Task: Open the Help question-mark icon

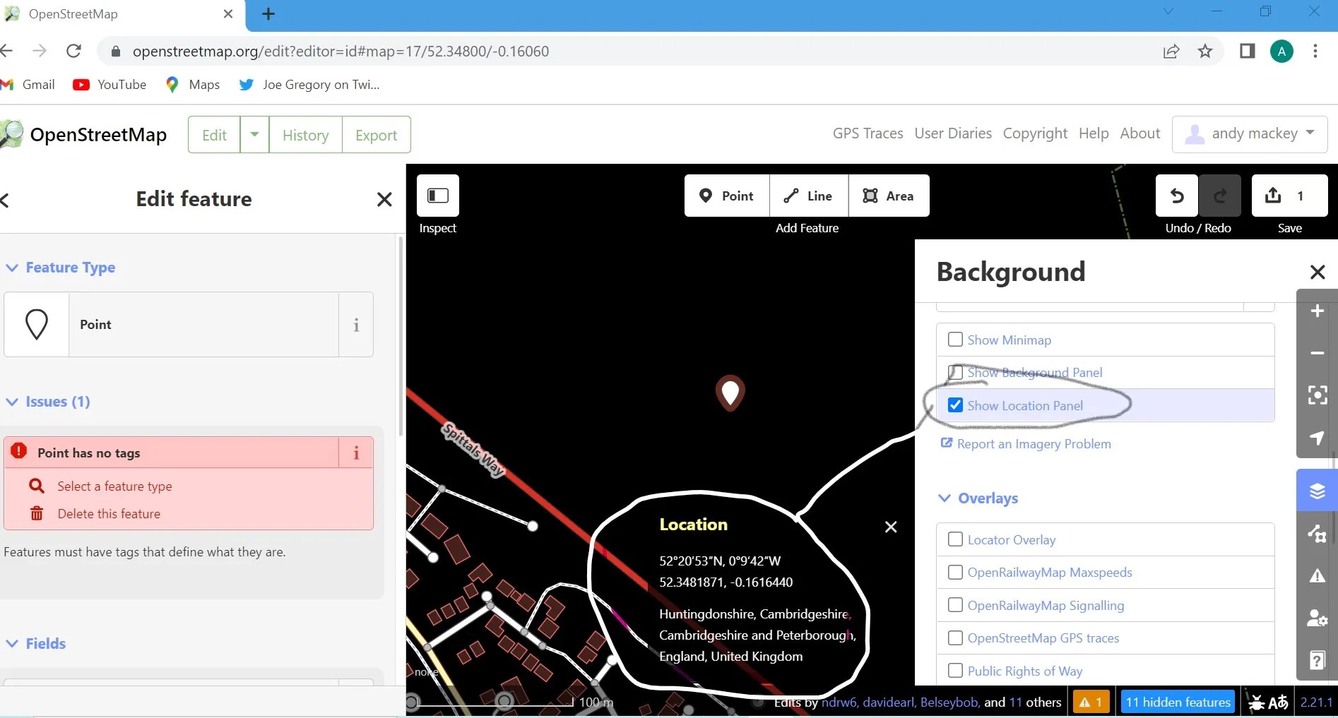Action: [x=1317, y=660]
